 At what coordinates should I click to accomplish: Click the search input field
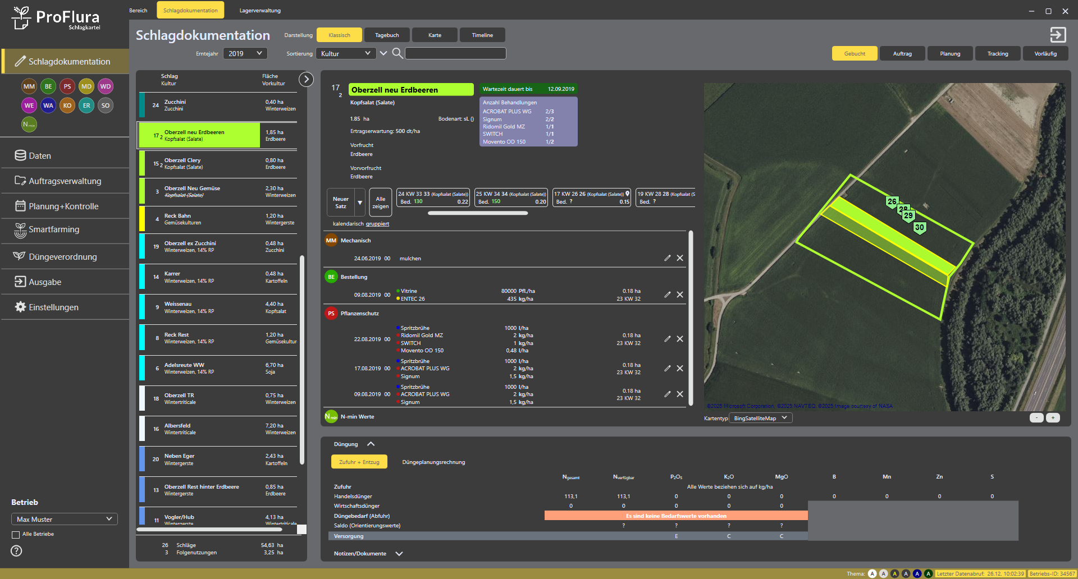(455, 53)
